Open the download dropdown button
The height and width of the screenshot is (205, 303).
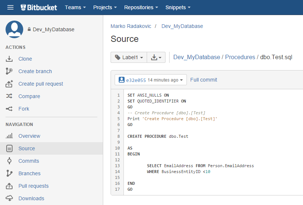(x=156, y=57)
